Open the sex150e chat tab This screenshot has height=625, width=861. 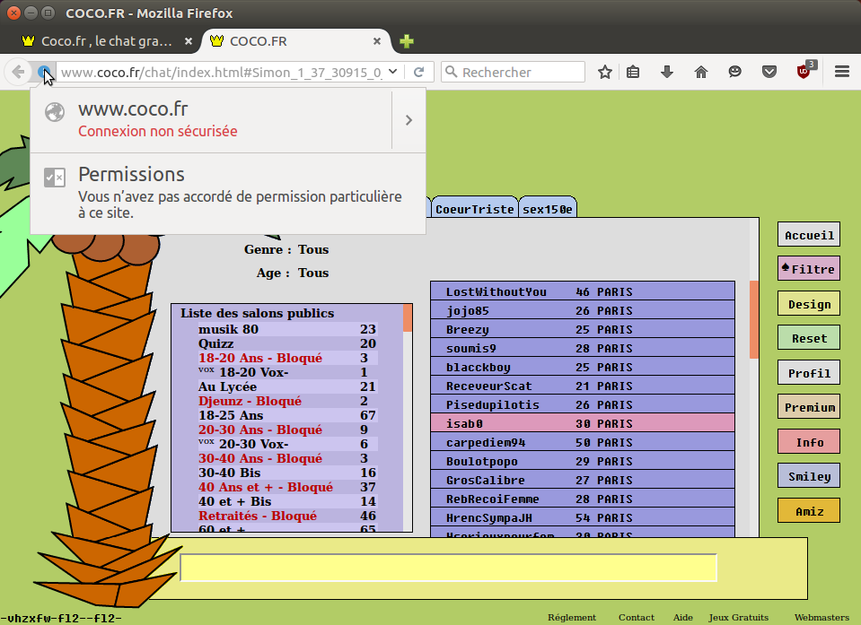tap(548, 209)
